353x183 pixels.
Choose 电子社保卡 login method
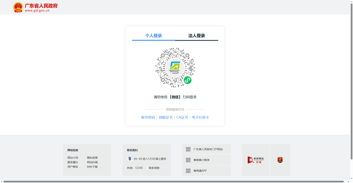pyautogui.click(x=200, y=117)
